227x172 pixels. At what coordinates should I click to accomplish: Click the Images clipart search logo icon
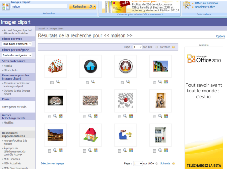point(6,6)
